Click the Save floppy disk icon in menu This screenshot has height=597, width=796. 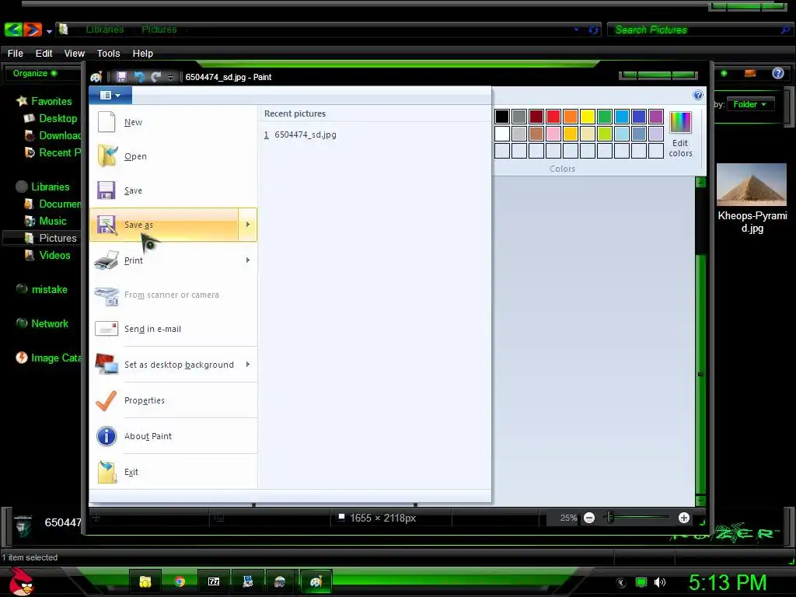tap(106, 190)
